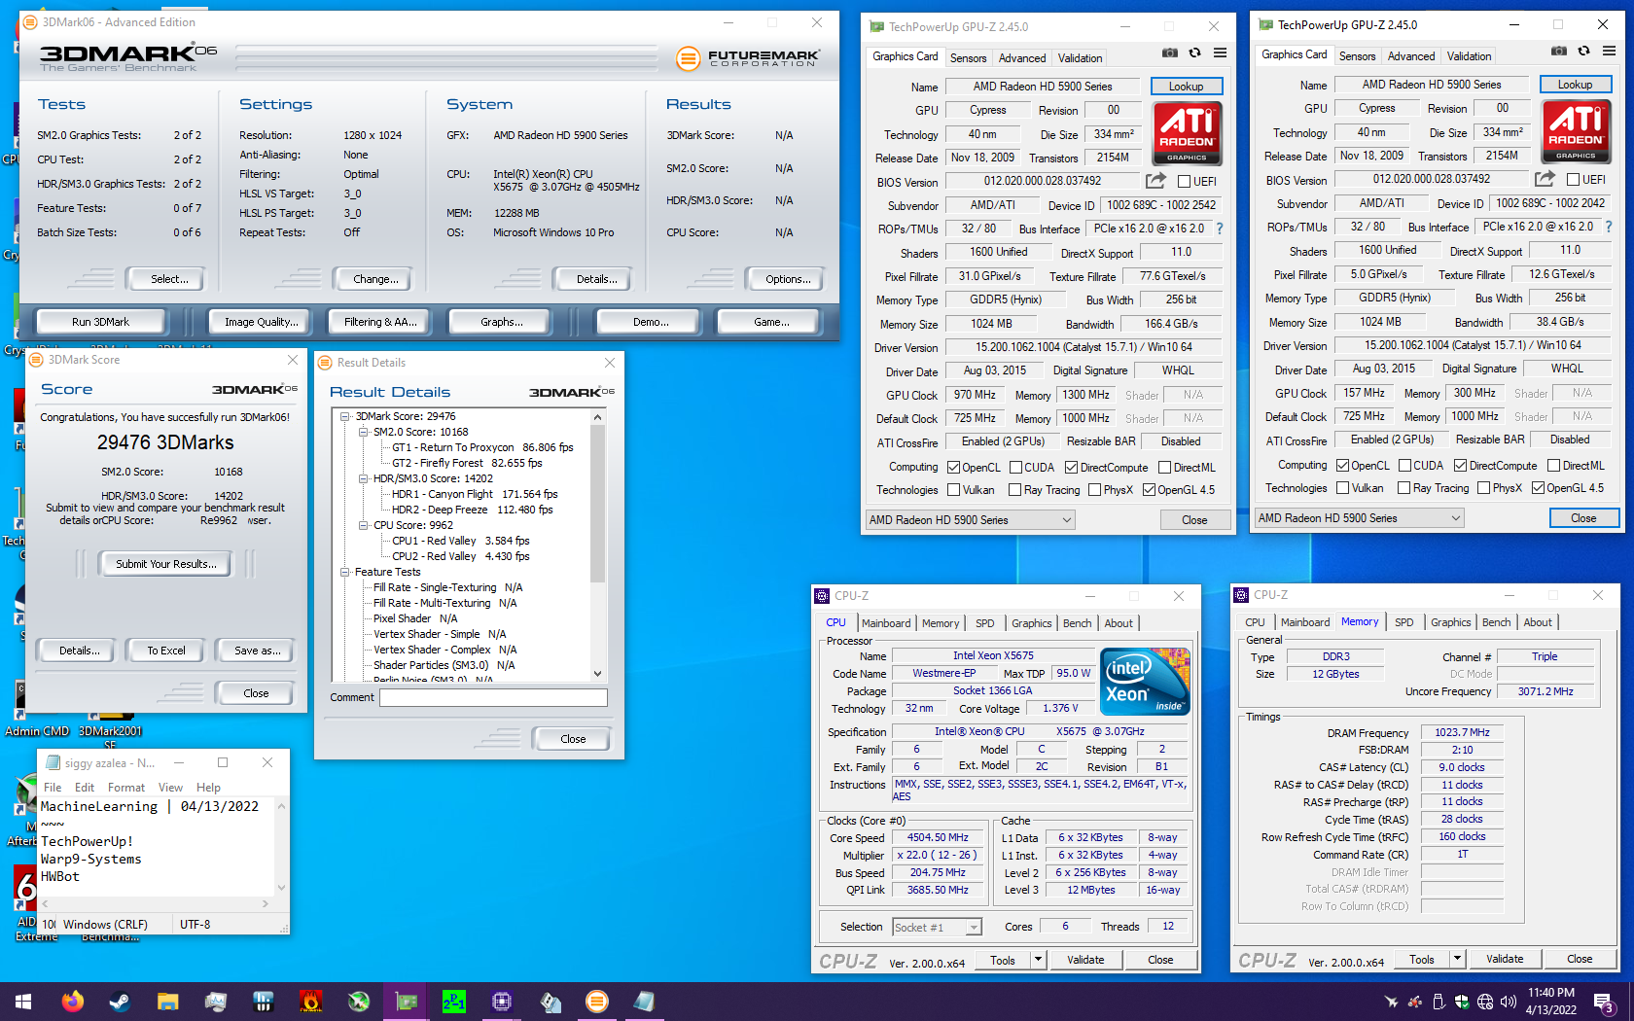Click taskbar clock showing 11:40 PM

coord(1551,1002)
